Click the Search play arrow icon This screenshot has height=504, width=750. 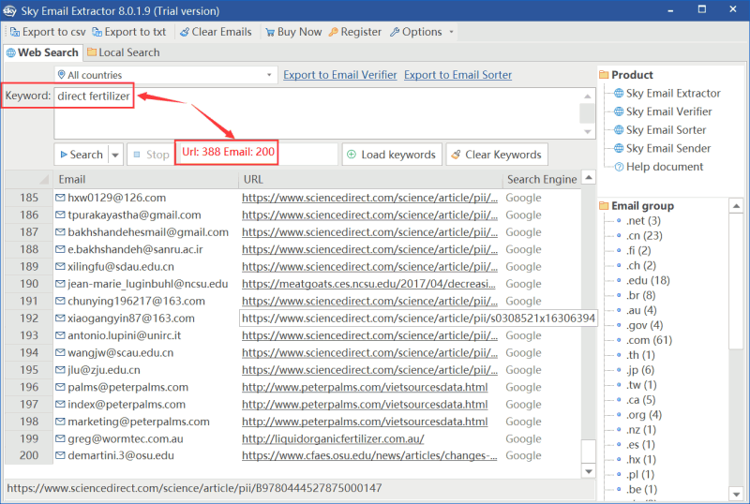pos(64,155)
